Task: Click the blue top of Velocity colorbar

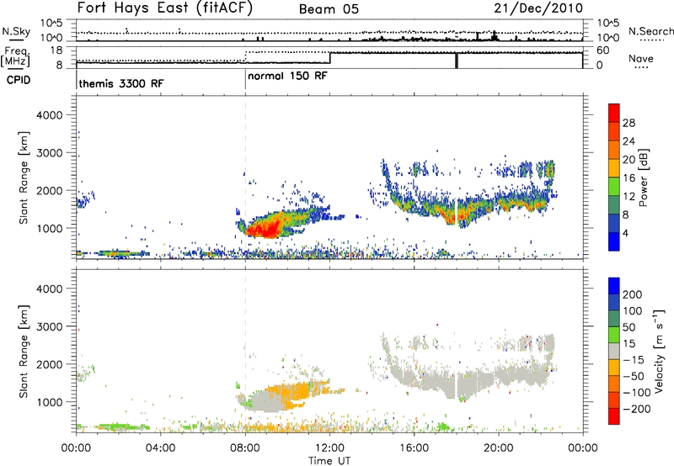Action: tap(614, 285)
